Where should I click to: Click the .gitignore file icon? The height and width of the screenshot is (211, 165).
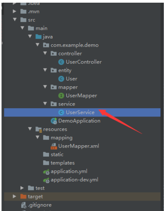click(x=24, y=205)
